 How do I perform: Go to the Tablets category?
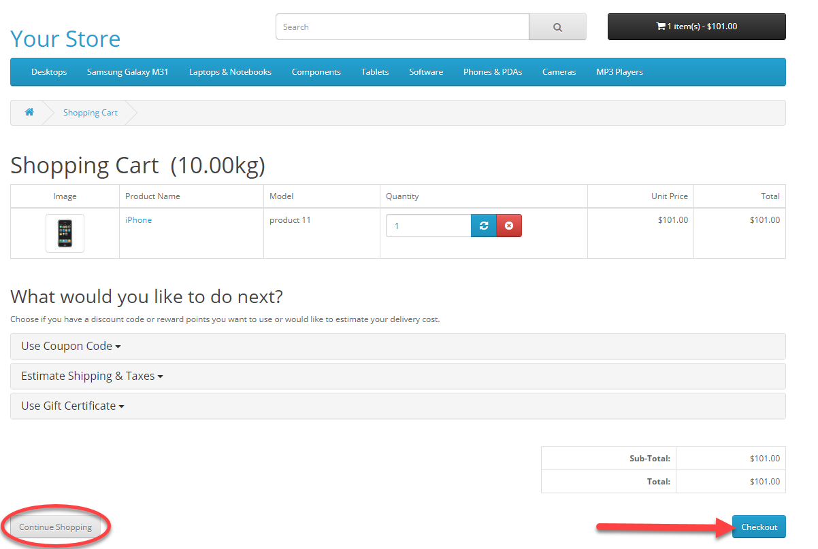375,72
